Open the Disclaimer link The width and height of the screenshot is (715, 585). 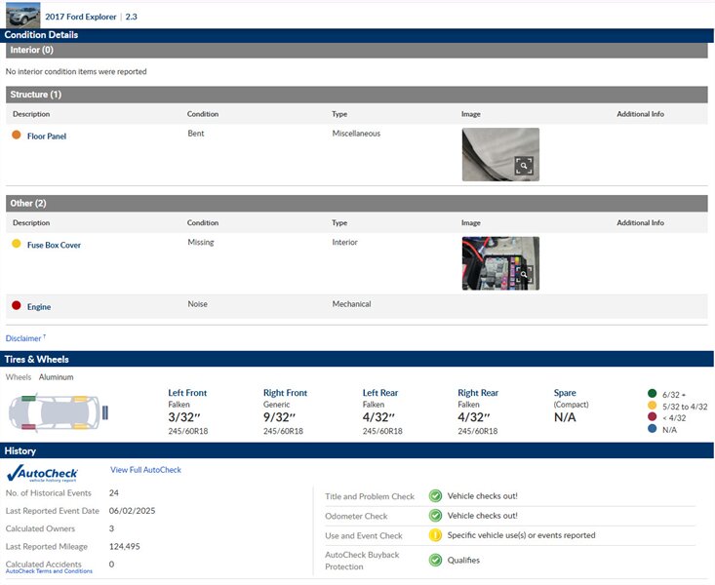(24, 338)
